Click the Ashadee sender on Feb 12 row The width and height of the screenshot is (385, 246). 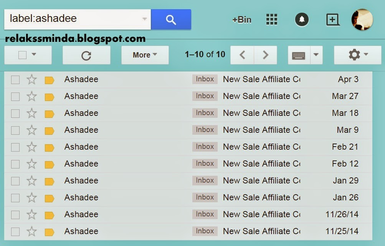coord(81,164)
